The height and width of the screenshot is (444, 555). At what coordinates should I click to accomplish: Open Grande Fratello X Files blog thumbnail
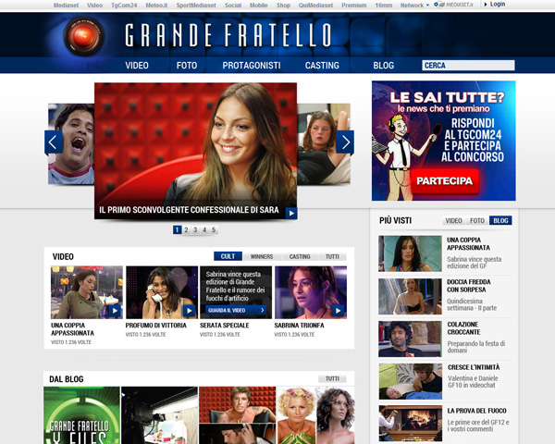(81, 415)
